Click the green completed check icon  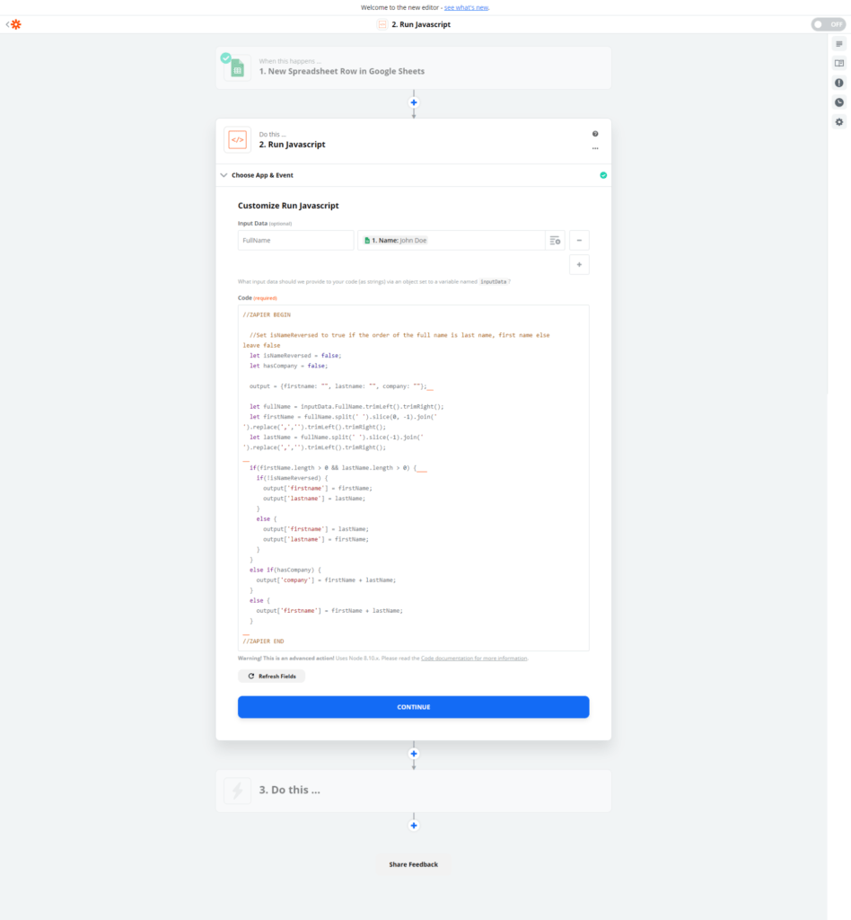click(603, 175)
